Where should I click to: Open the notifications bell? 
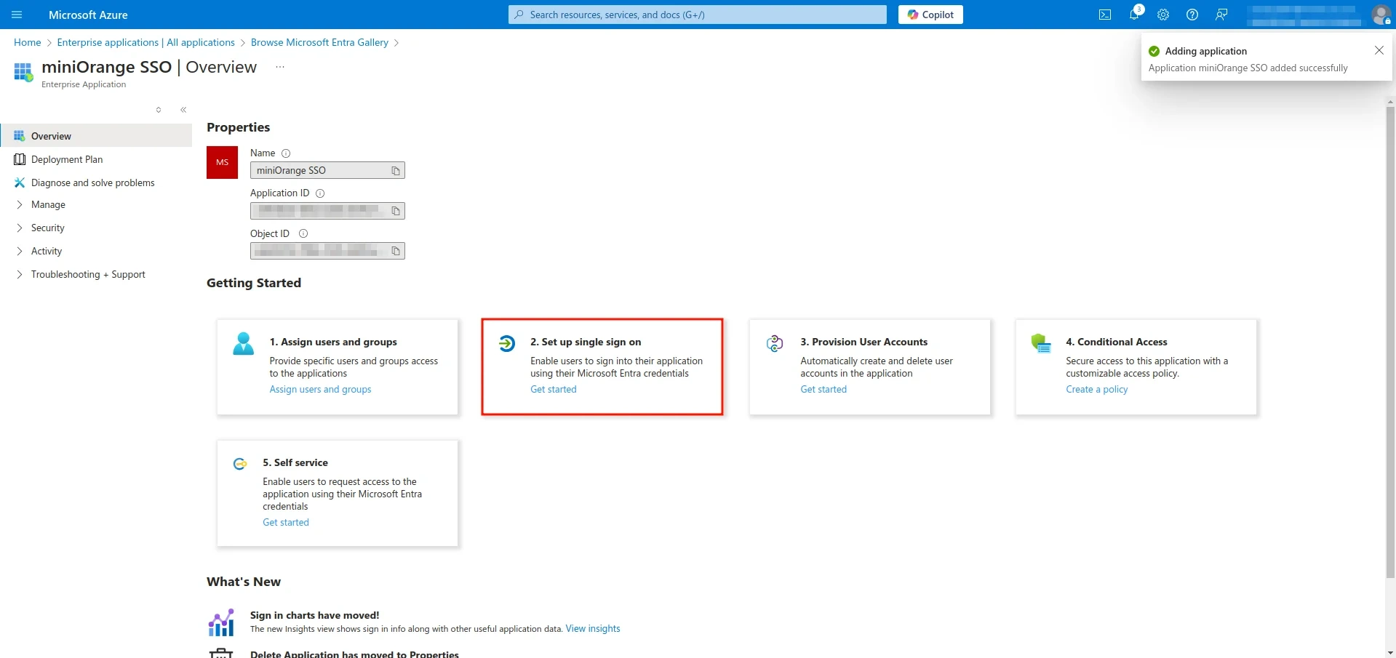click(x=1134, y=15)
